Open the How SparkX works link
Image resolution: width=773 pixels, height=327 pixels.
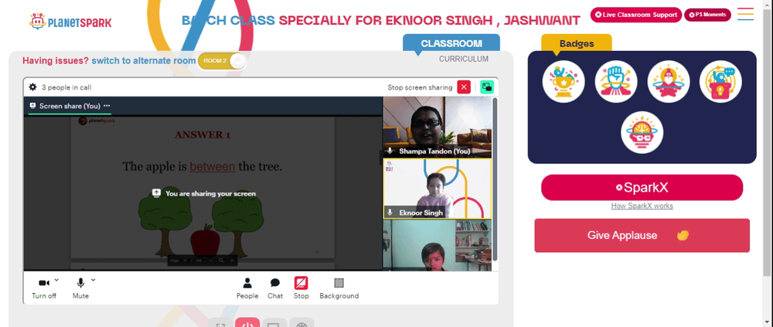click(642, 206)
